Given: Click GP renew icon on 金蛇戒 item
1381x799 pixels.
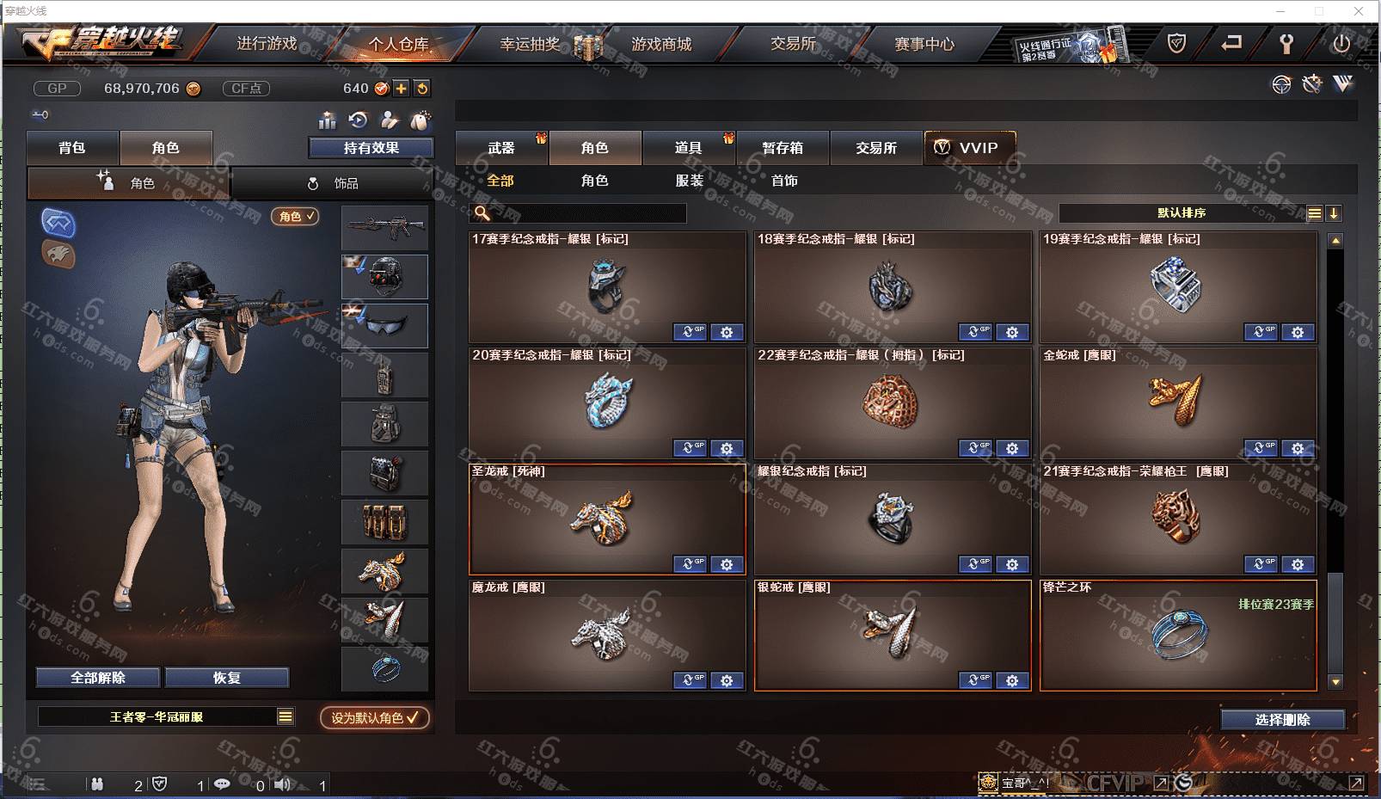Looking at the screenshot, I should point(1261,448).
